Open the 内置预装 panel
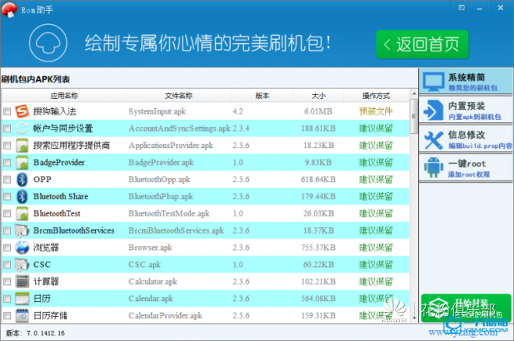Image resolution: width=514 pixels, height=341 pixels. pyautogui.click(x=466, y=110)
